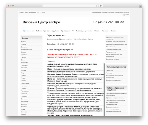148x125 pixels.
Task: Select Греция in the Европа list
Action: (x=23, y=57)
